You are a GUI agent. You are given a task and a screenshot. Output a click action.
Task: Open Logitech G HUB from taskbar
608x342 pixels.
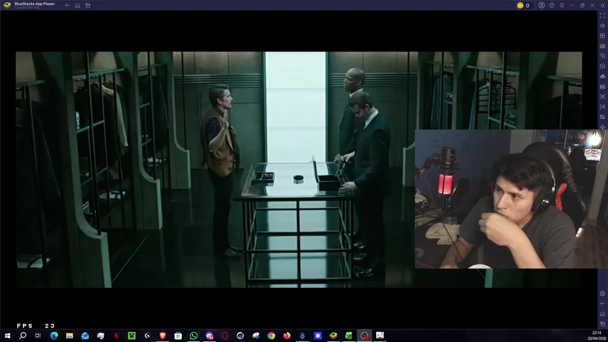tap(147, 336)
